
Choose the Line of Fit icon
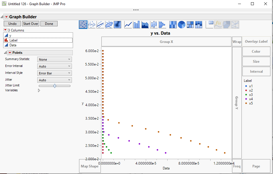click(x=100, y=25)
